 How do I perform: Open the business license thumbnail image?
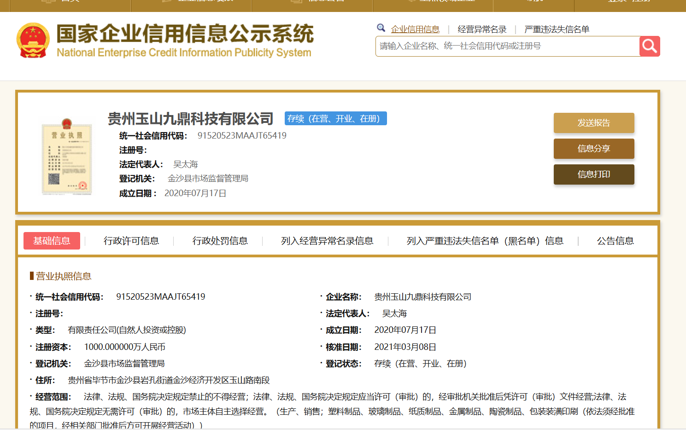click(x=67, y=157)
